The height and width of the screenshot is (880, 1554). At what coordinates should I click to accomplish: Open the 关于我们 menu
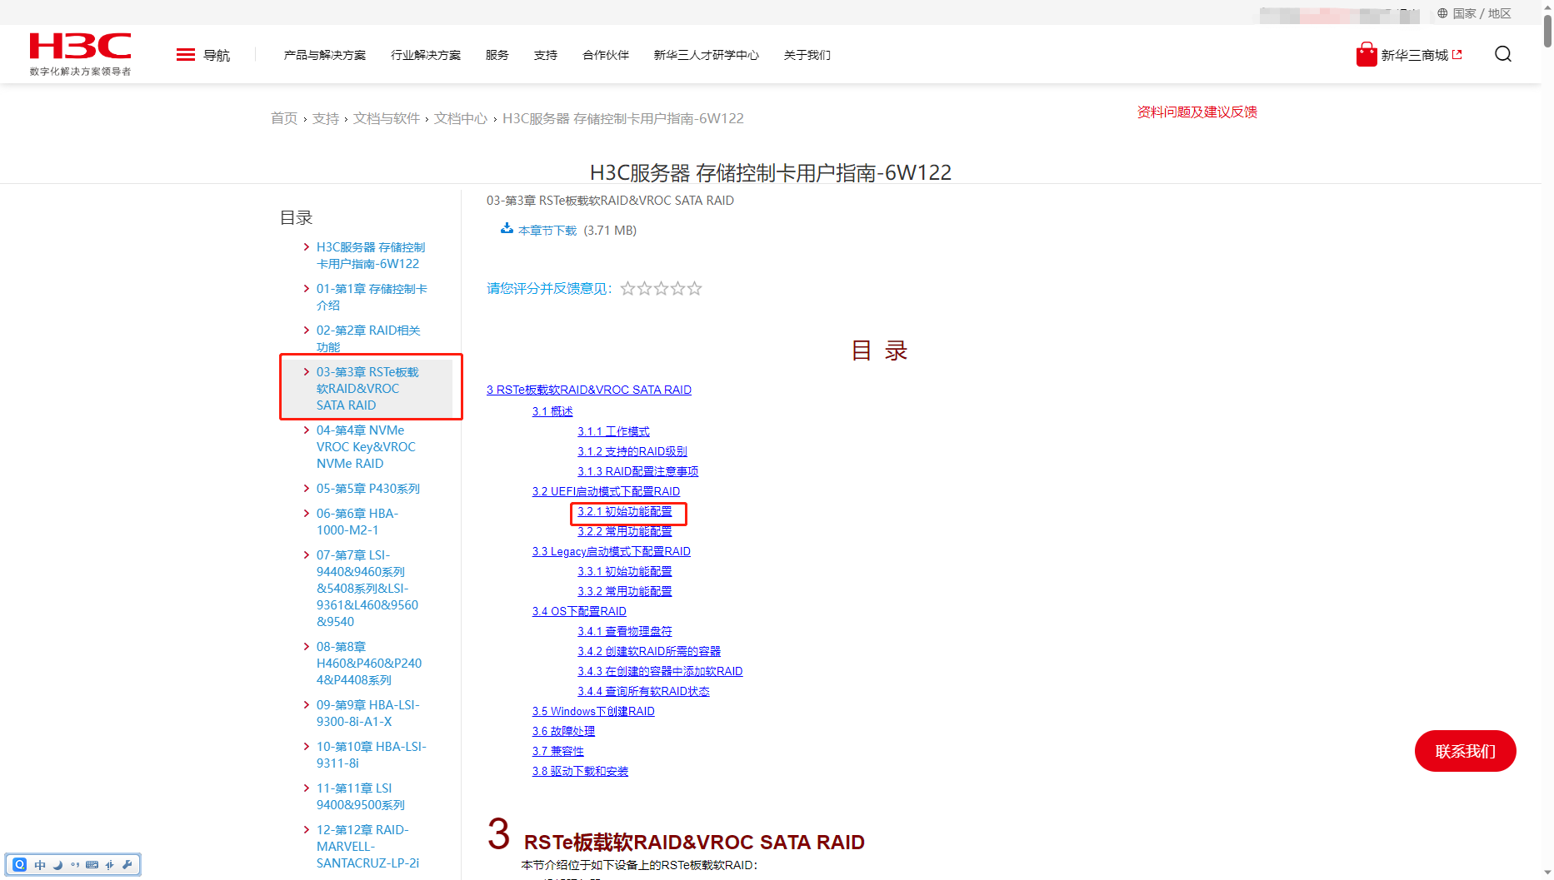[807, 55]
